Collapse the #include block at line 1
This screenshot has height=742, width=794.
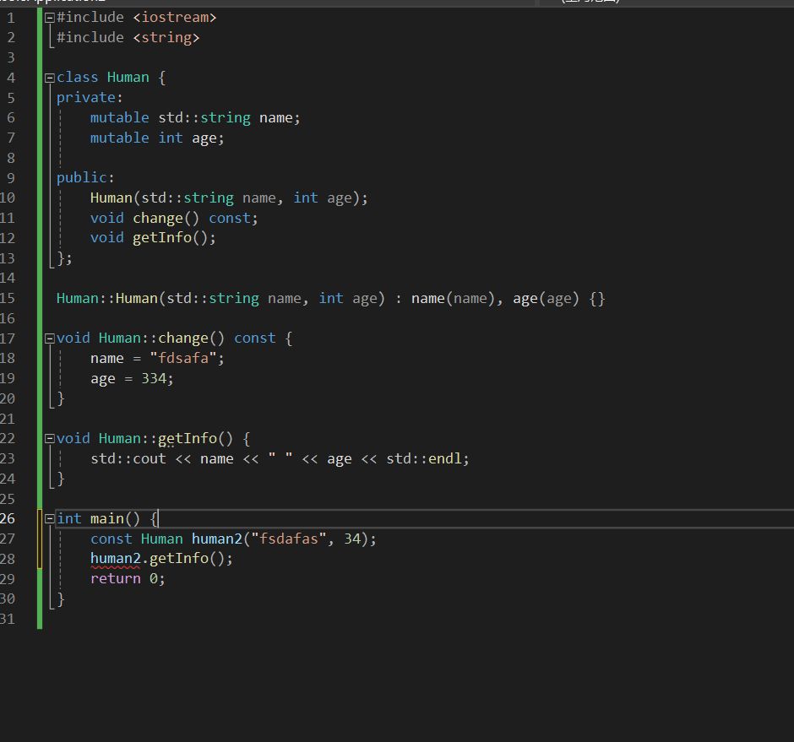click(x=50, y=18)
